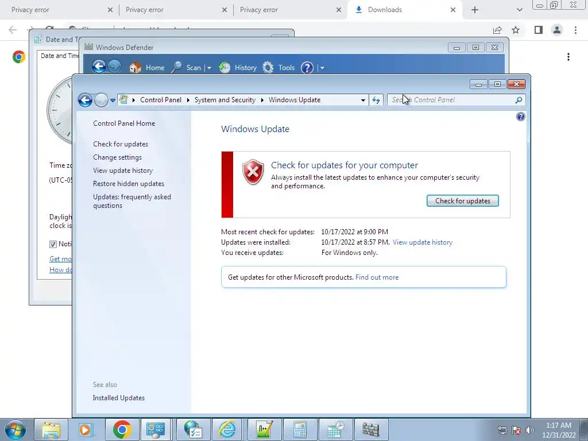Click the Calculator taskbar icon
Image resolution: width=588 pixels, height=441 pixels.
(300, 430)
